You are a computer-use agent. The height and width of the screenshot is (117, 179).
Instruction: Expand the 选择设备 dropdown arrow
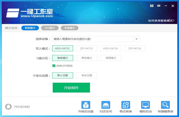[x=136, y=39]
